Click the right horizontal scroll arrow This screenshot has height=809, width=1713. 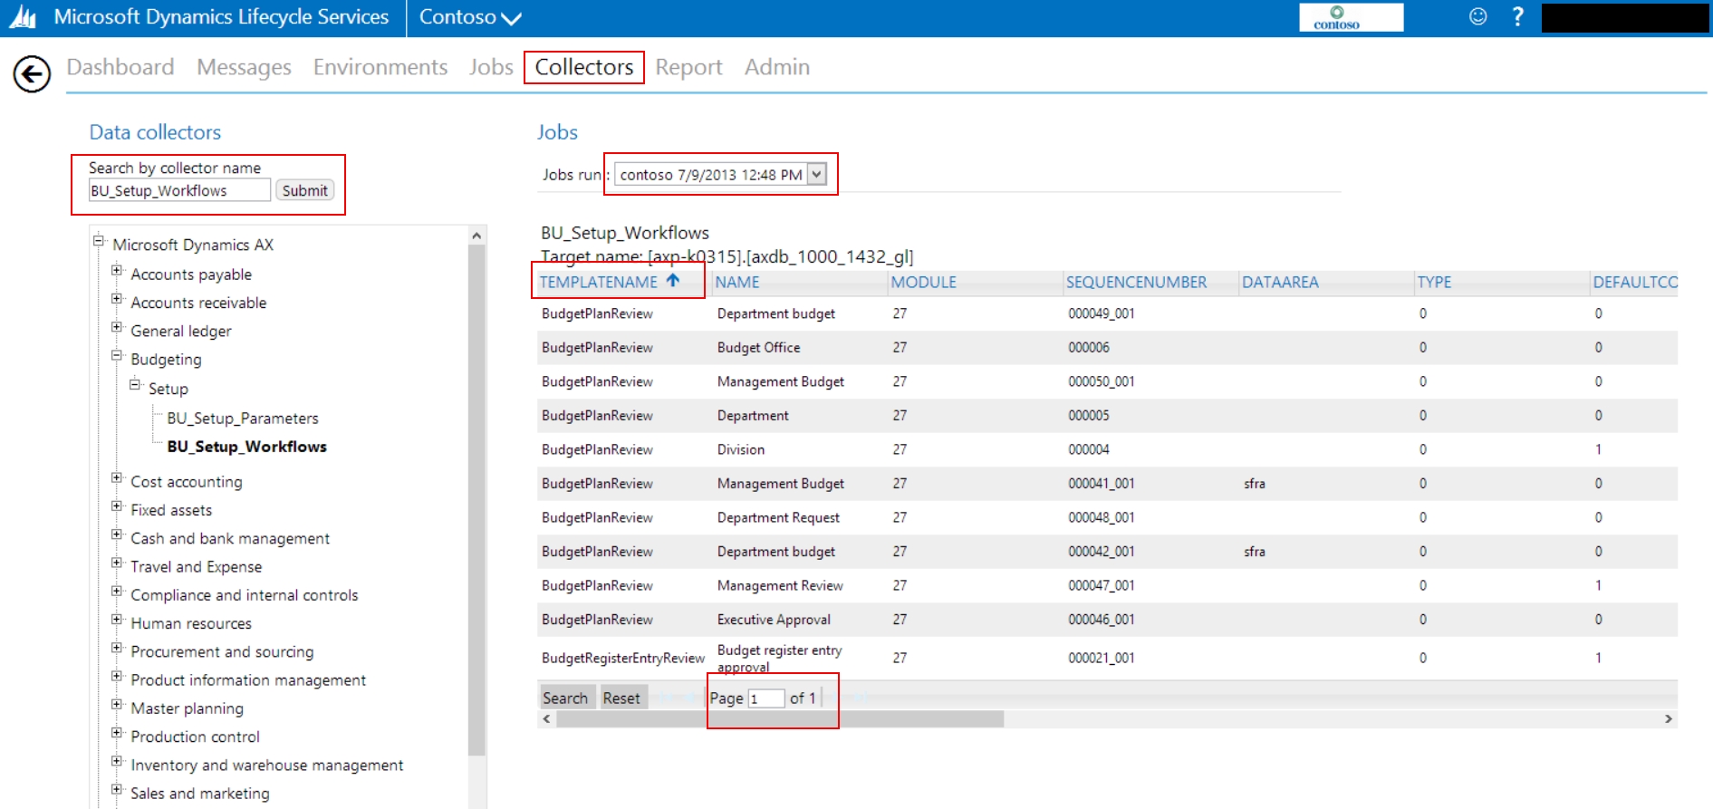pos(1668,719)
